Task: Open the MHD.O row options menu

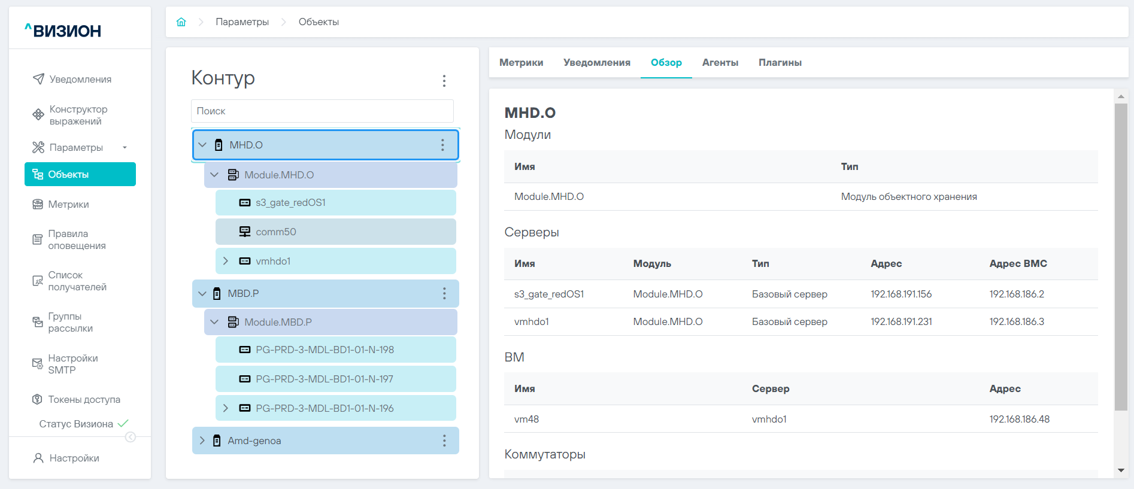Action: pyautogui.click(x=442, y=145)
